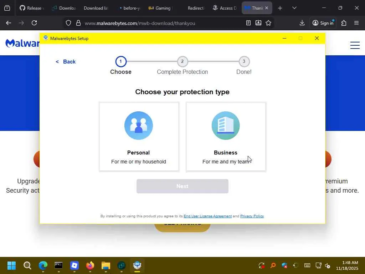Expand the list all tabs dropdown
The image size is (365, 274).
(x=294, y=8)
